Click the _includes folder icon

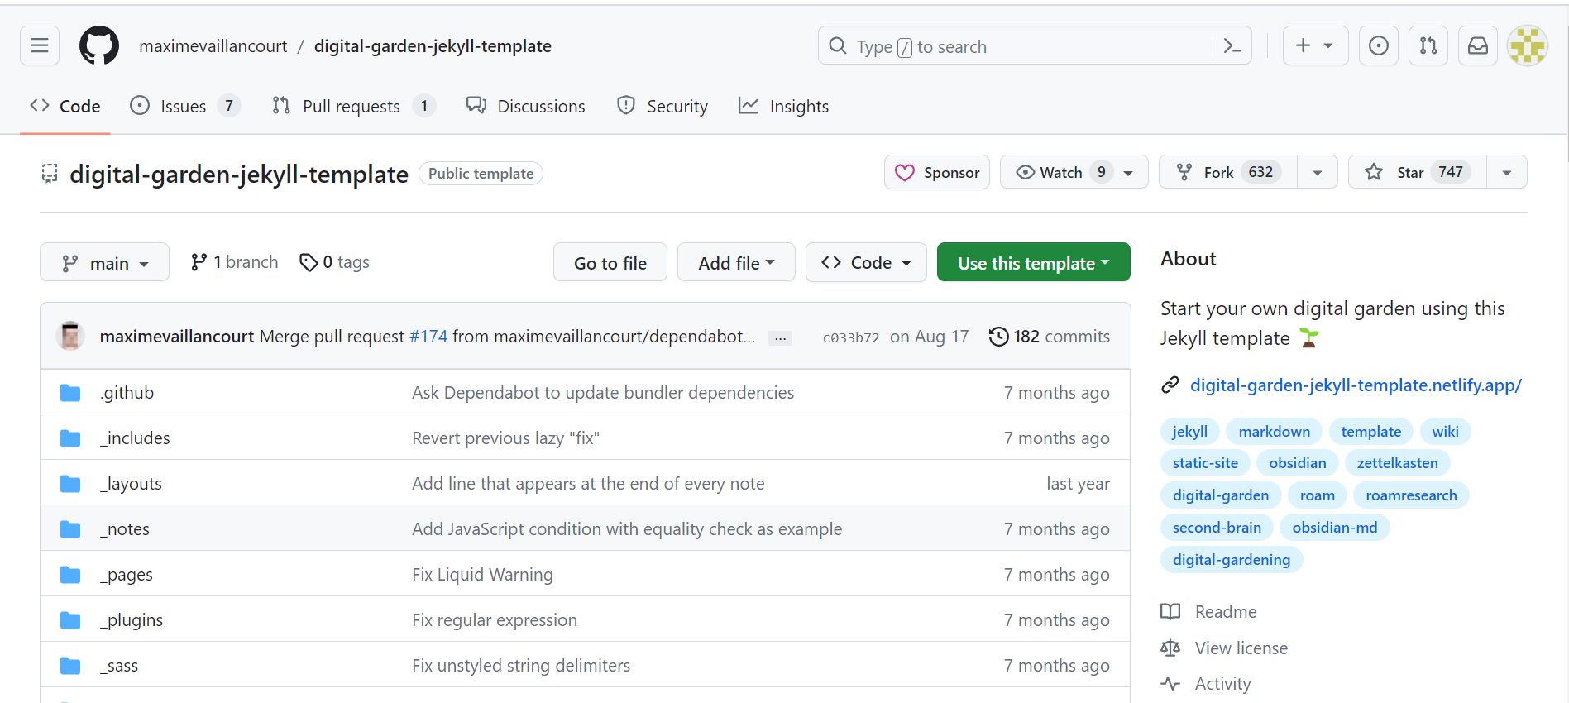70,438
